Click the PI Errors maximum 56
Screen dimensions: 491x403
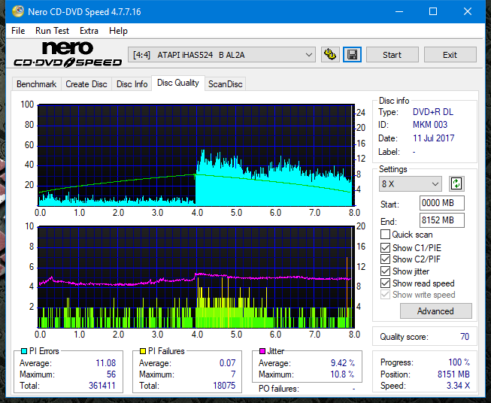111,374
